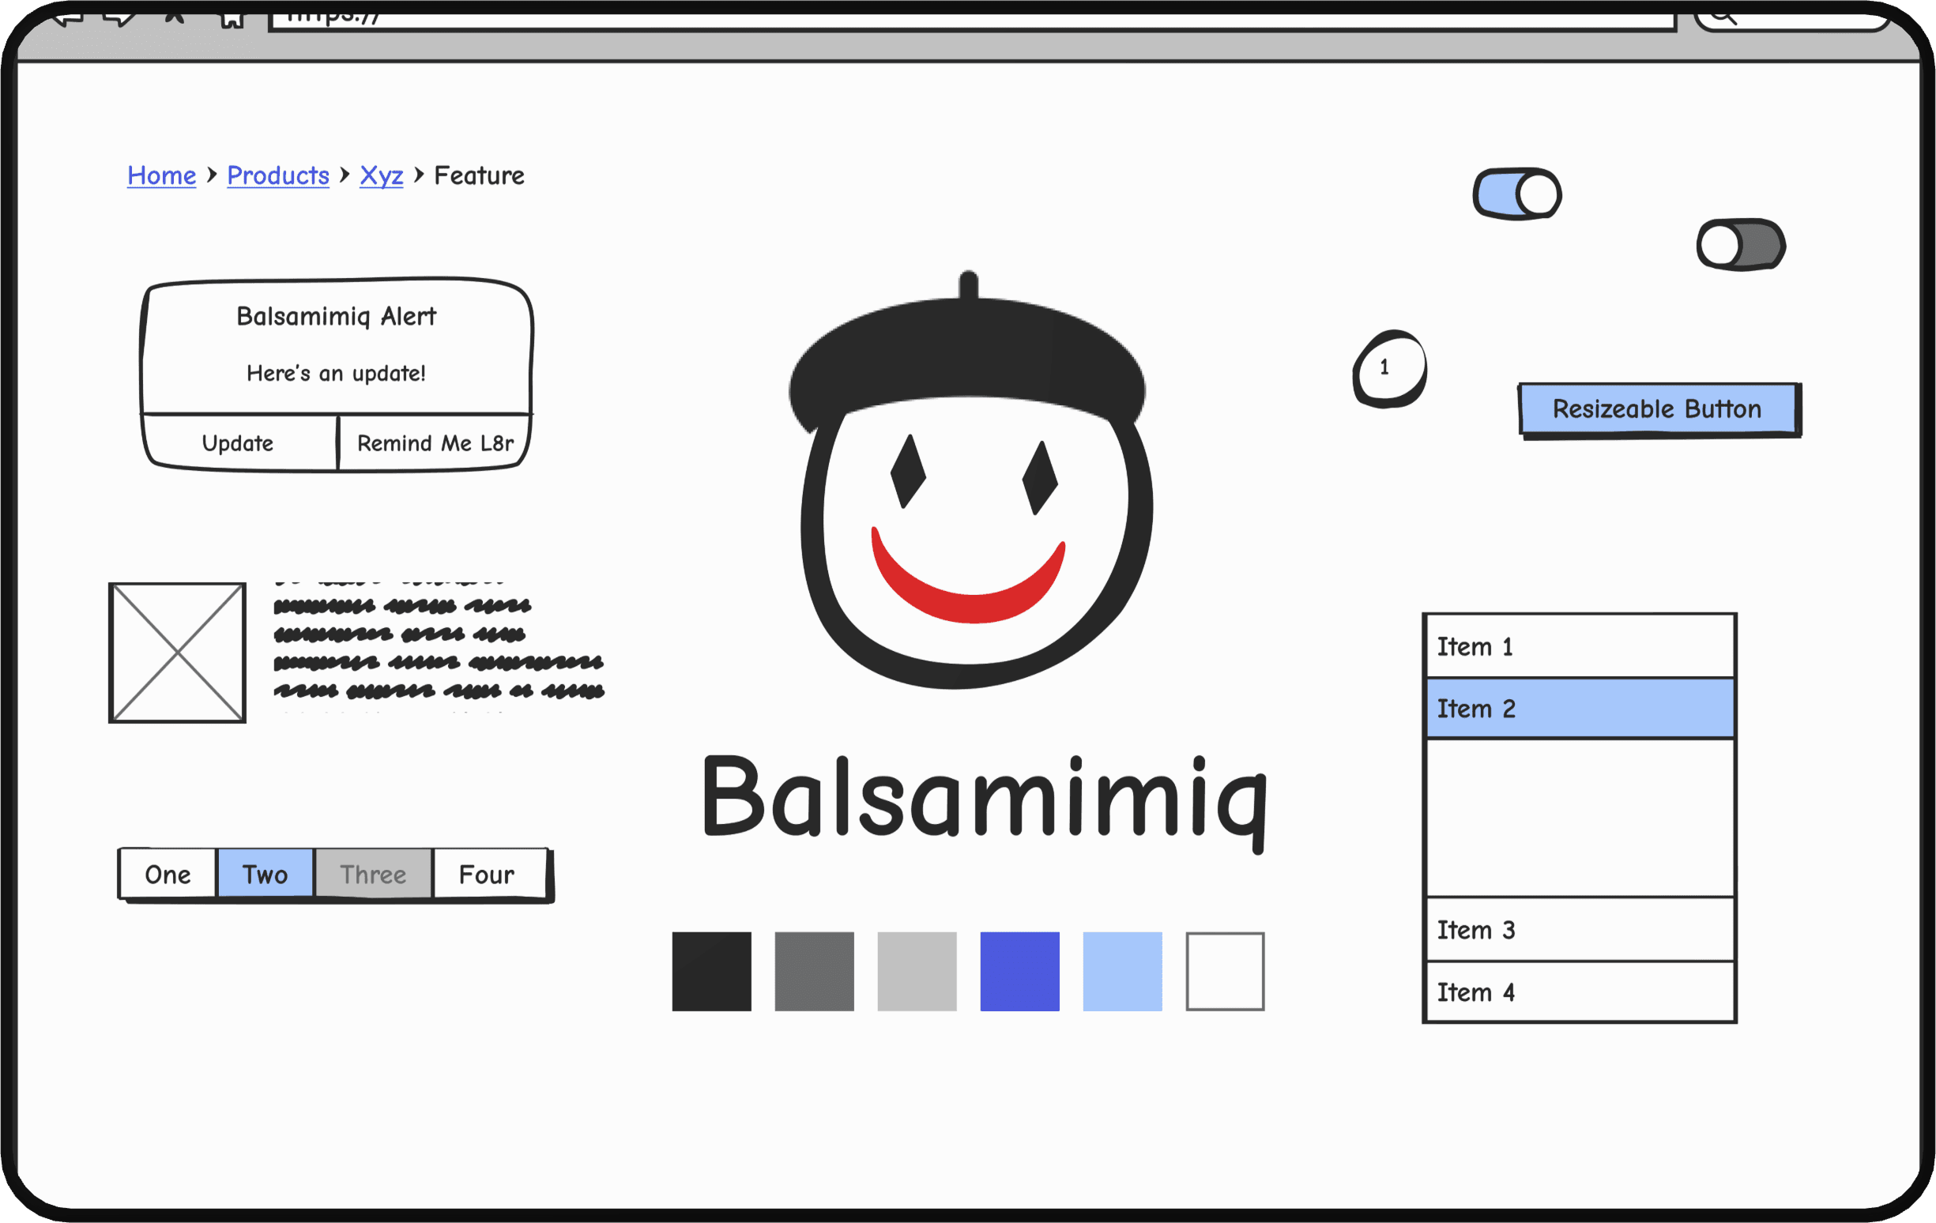
Task: Turn on the gray disabled toggle switch
Action: [x=1741, y=244]
